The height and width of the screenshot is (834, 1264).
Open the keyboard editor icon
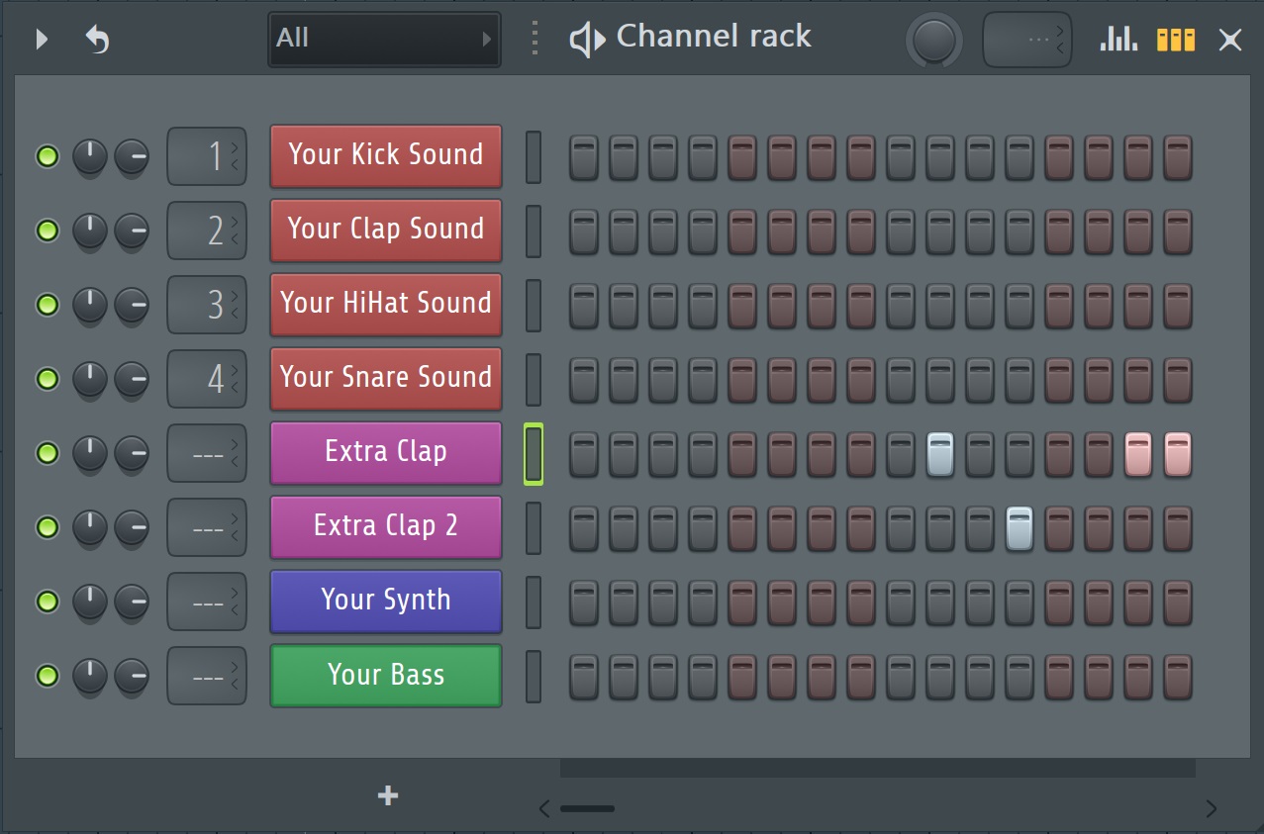point(1176,40)
